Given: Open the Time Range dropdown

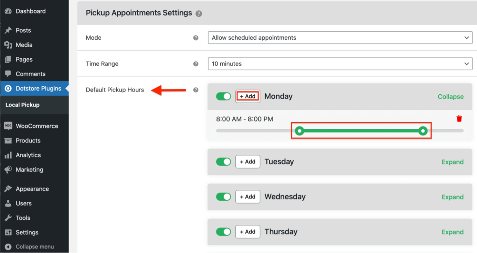Looking at the screenshot, I should [340, 64].
